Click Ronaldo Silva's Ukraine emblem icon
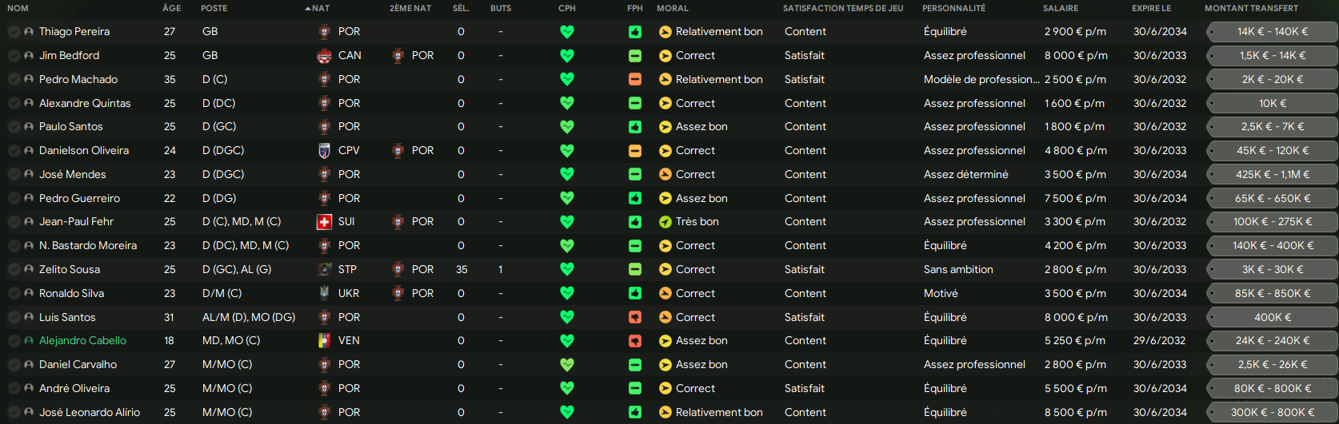This screenshot has height=424, width=1339. point(324,294)
